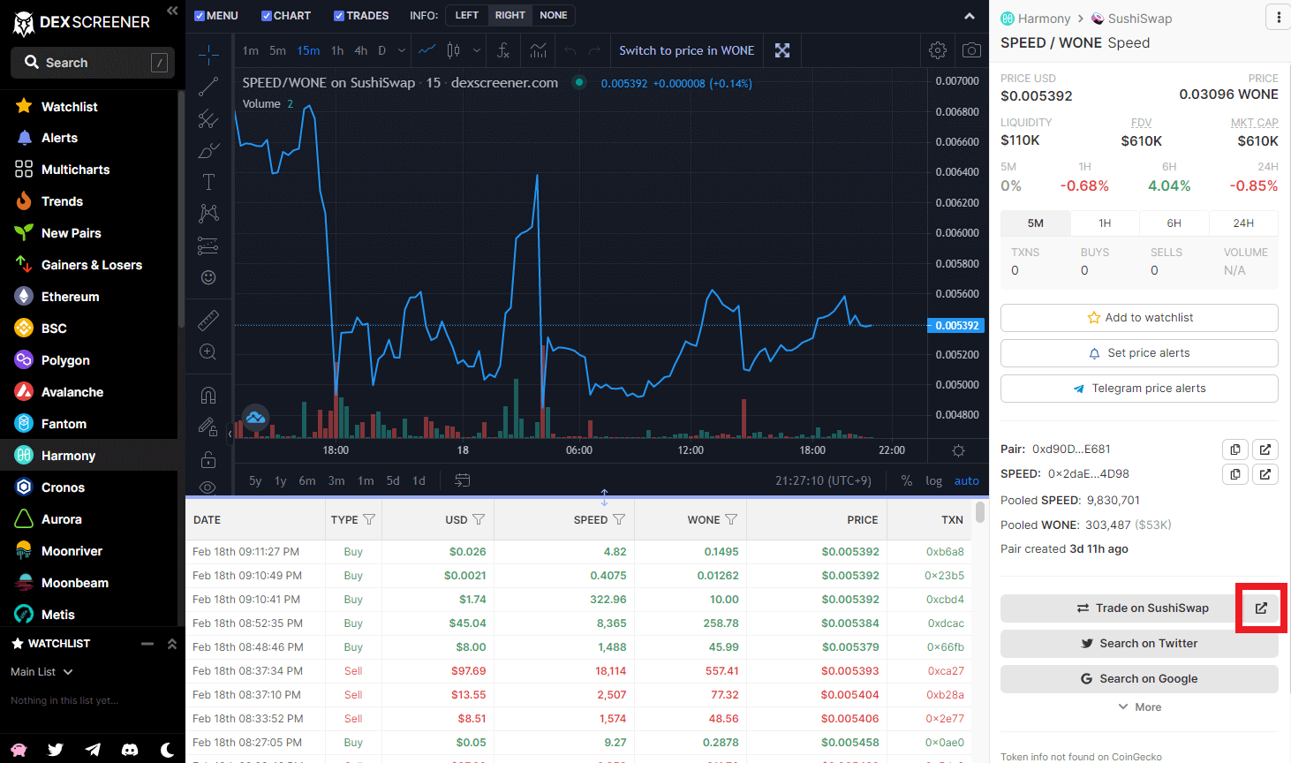Click Add to watchlist button
The image size is (1291, 763).
pyautogui.click(x=1139, y=318)
